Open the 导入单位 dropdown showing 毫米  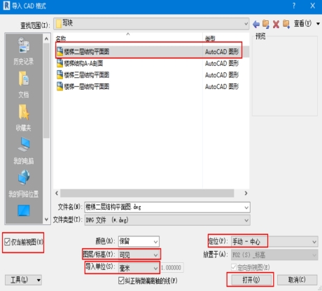[139, 268]
